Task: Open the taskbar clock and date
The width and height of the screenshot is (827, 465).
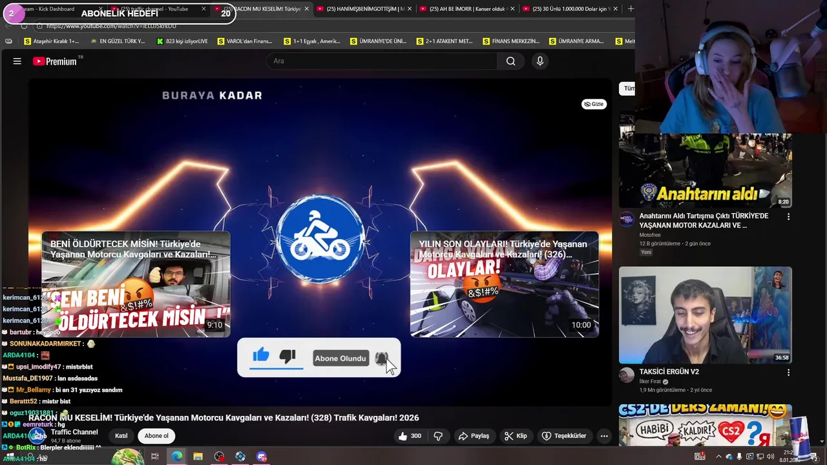Action: click(x=790, y=457)
